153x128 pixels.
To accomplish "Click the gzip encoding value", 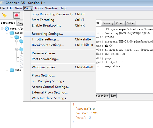I will pos(108,58).
